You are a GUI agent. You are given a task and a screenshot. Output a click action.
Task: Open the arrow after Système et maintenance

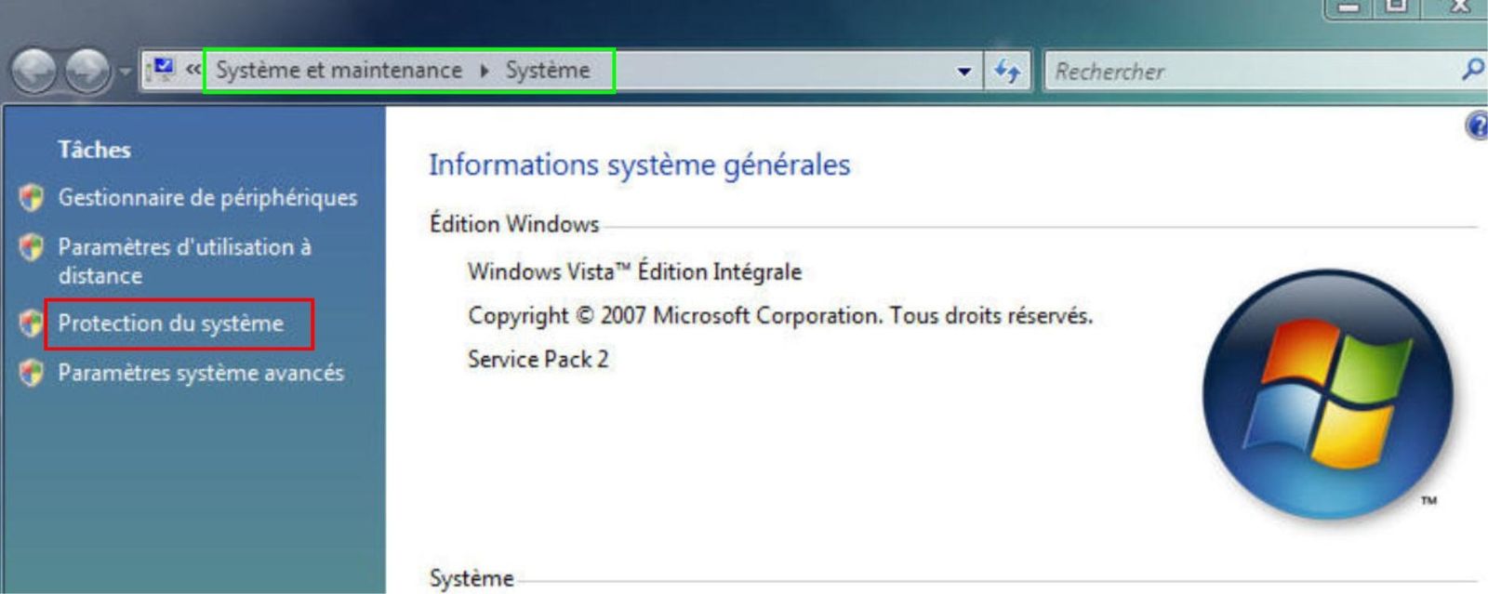(485, 71)
